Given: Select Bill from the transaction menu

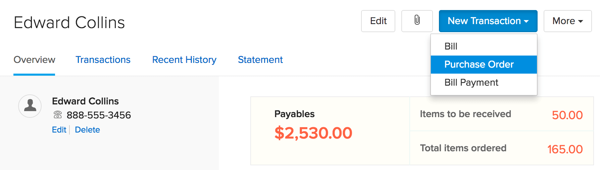Looking at the screenshot, I should click(451, 46).
